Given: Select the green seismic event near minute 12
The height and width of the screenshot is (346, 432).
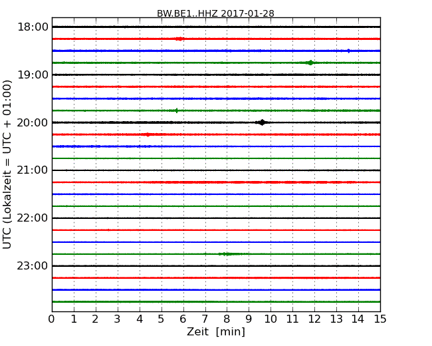Looking at the screenshot, I should click(310, 63).
